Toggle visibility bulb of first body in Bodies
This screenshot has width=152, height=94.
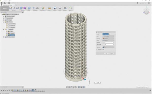coord(7,24)
